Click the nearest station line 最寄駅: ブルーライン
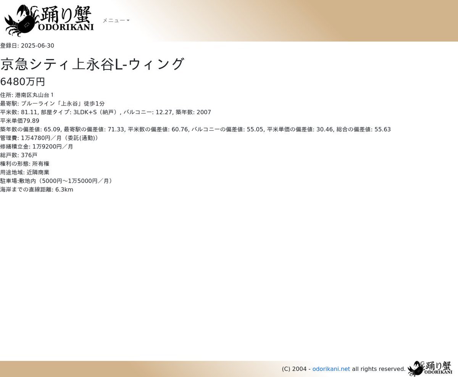The height and width of the screenshot is (377, 458). click(52, 104)
